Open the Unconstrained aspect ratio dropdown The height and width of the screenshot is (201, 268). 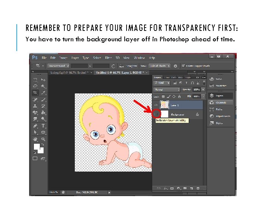click(x=58, y=66)
